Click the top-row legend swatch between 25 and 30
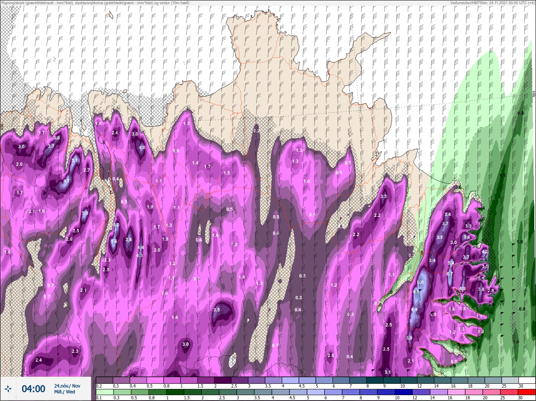 click(x=511, y=380)
